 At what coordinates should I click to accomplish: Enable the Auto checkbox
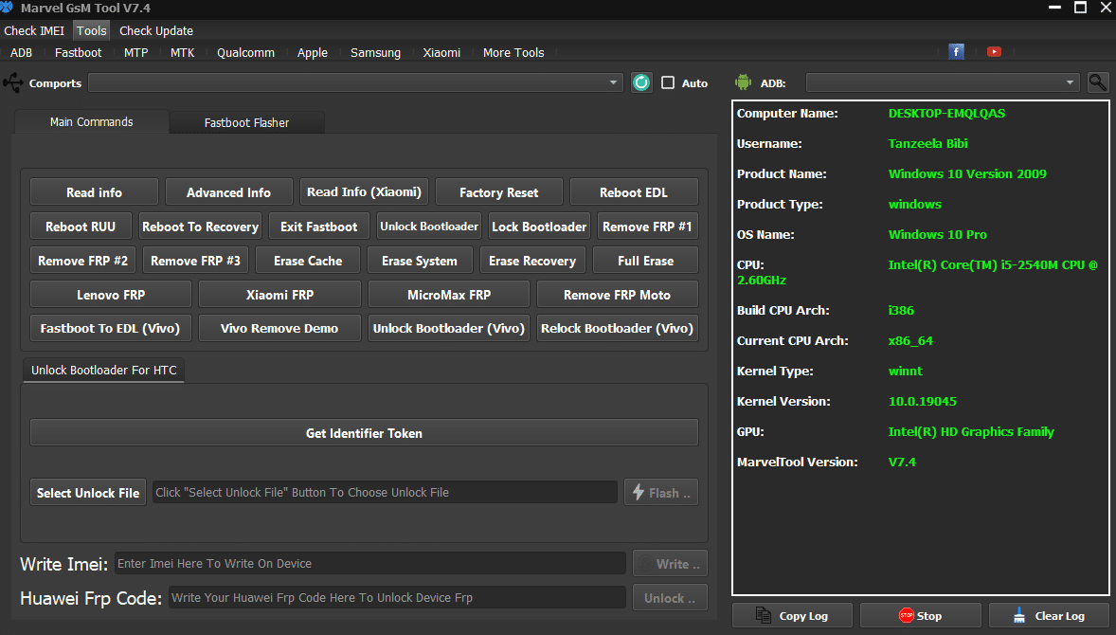(668, 82)
